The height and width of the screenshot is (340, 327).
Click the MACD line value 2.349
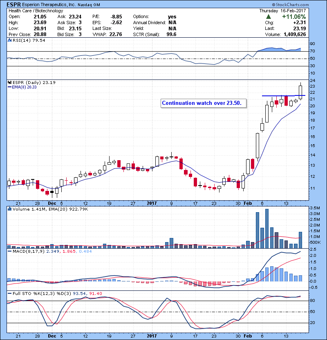point(53,252)
